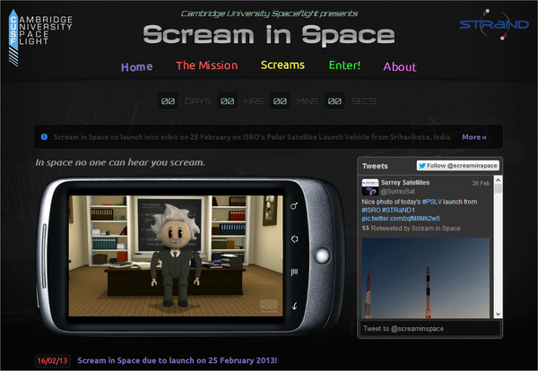Click the Scream in Space title
Image resolution: width=538 pixels, height=371 pixels.
pos(269,36)
